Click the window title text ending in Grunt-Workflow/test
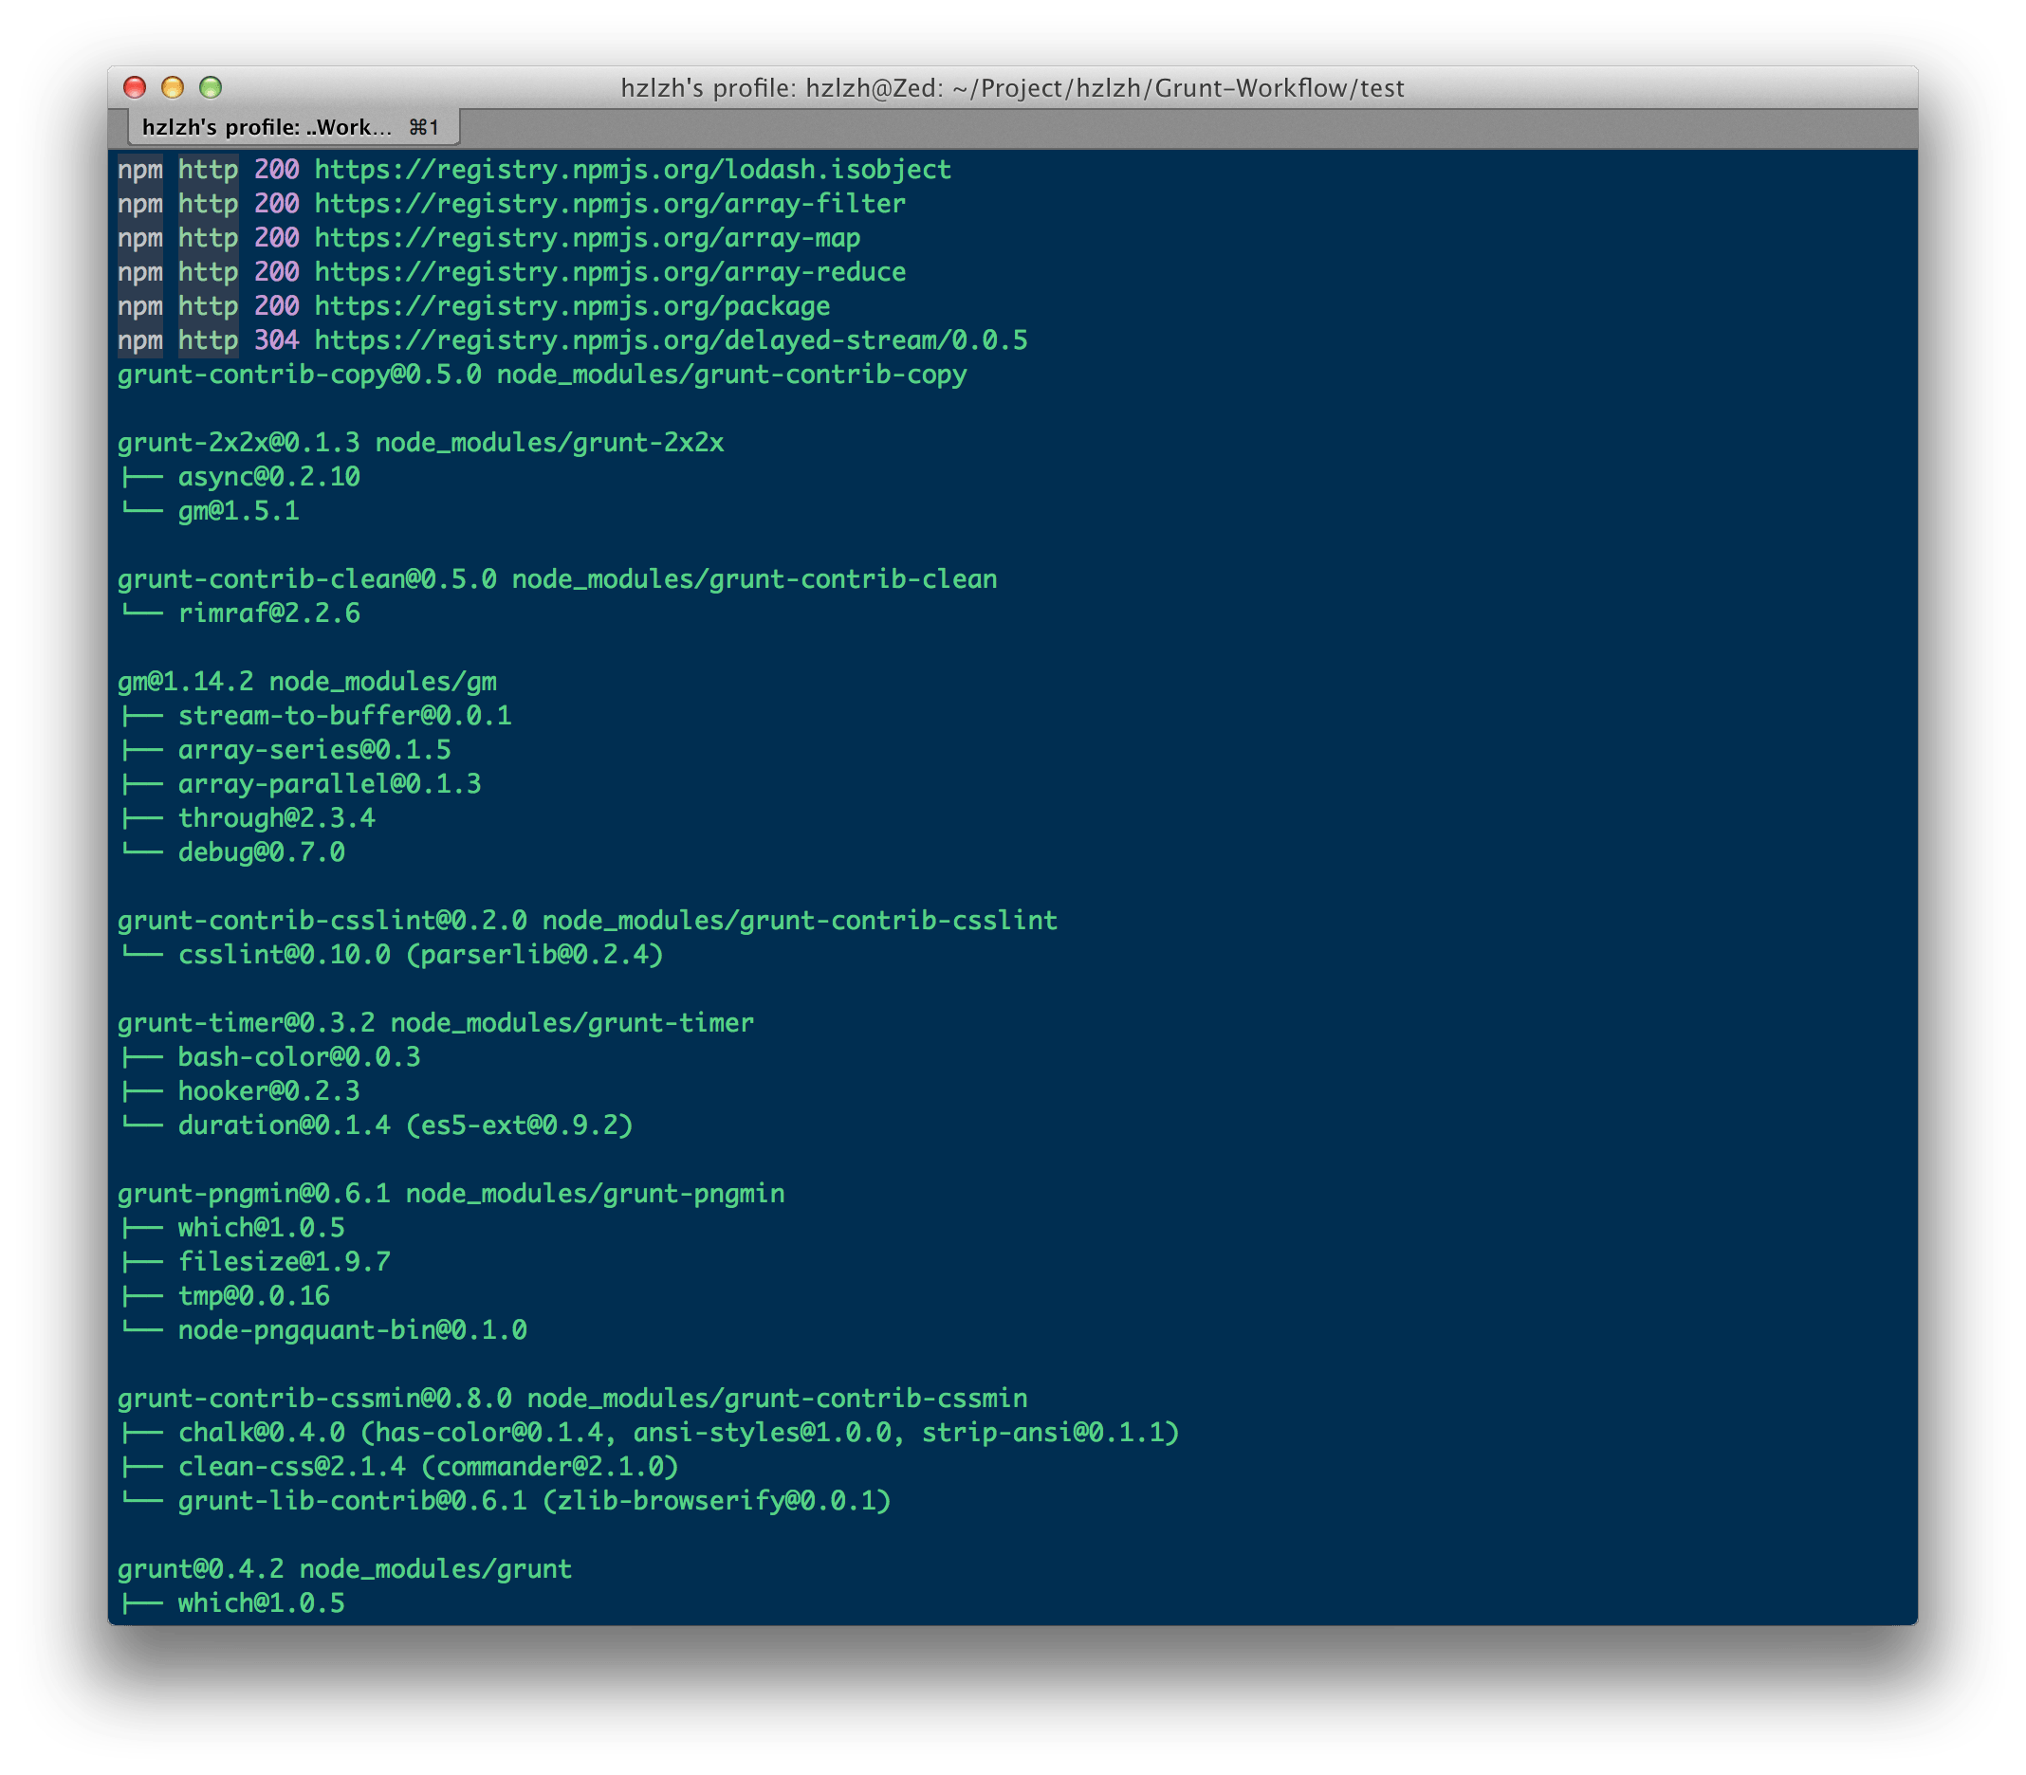This screenshot has width=2026, height=1775. (x=1012, y=88)
